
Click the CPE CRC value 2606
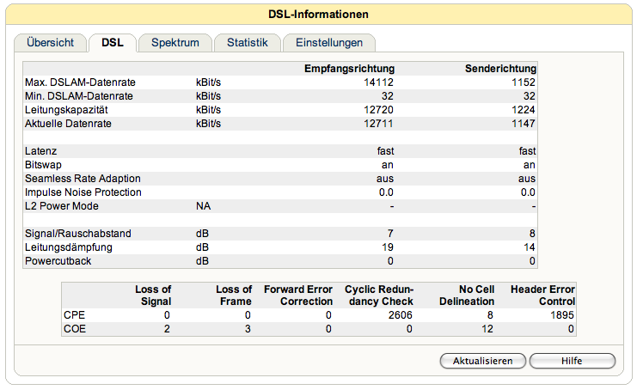click(x=400, y=315)
